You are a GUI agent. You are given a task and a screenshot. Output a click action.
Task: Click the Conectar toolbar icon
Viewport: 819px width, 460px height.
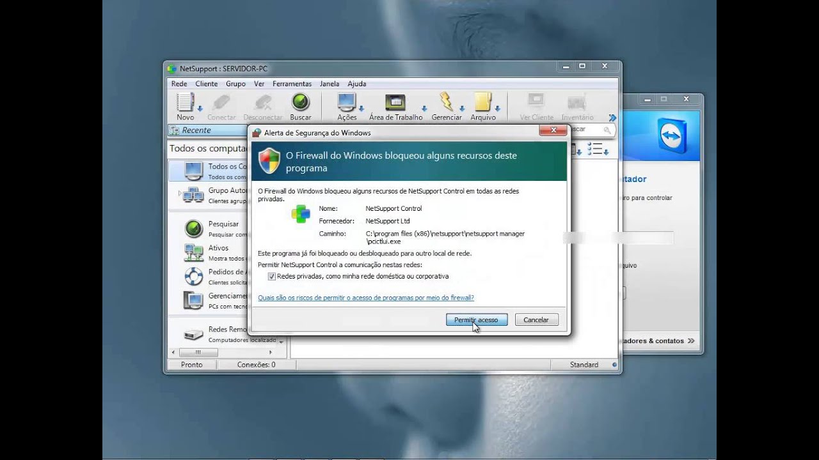(x=221, y=102)
